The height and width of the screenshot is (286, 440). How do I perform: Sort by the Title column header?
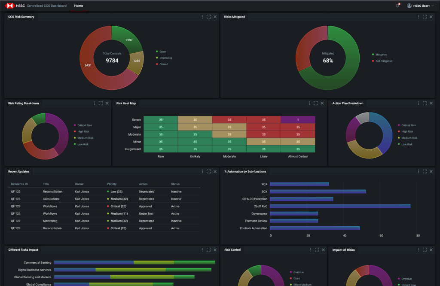tap(46, 184)
